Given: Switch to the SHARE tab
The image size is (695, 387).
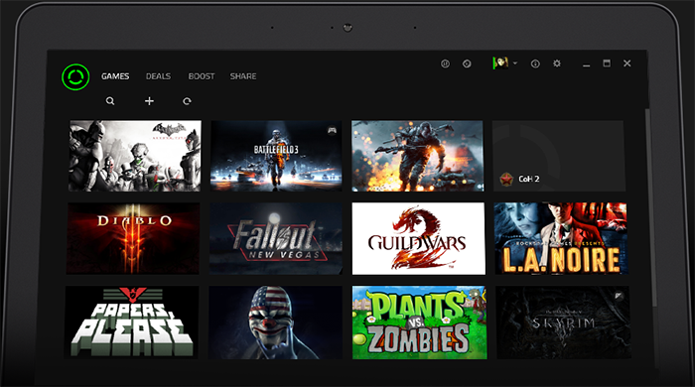Looking at the screenshot, I should click(x=243, y=76).
